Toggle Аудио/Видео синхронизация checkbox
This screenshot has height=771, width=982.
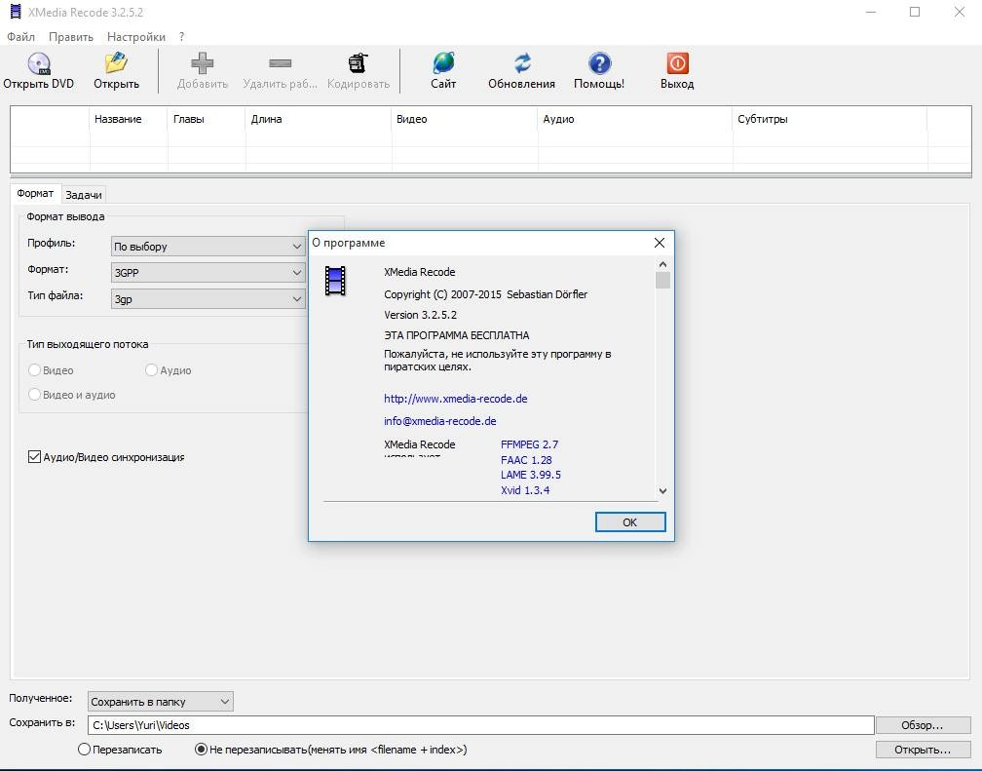tap(34, 457)
